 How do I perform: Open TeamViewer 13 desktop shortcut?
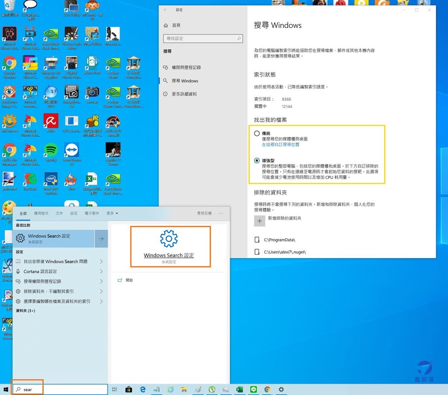(x=71, y=154)
